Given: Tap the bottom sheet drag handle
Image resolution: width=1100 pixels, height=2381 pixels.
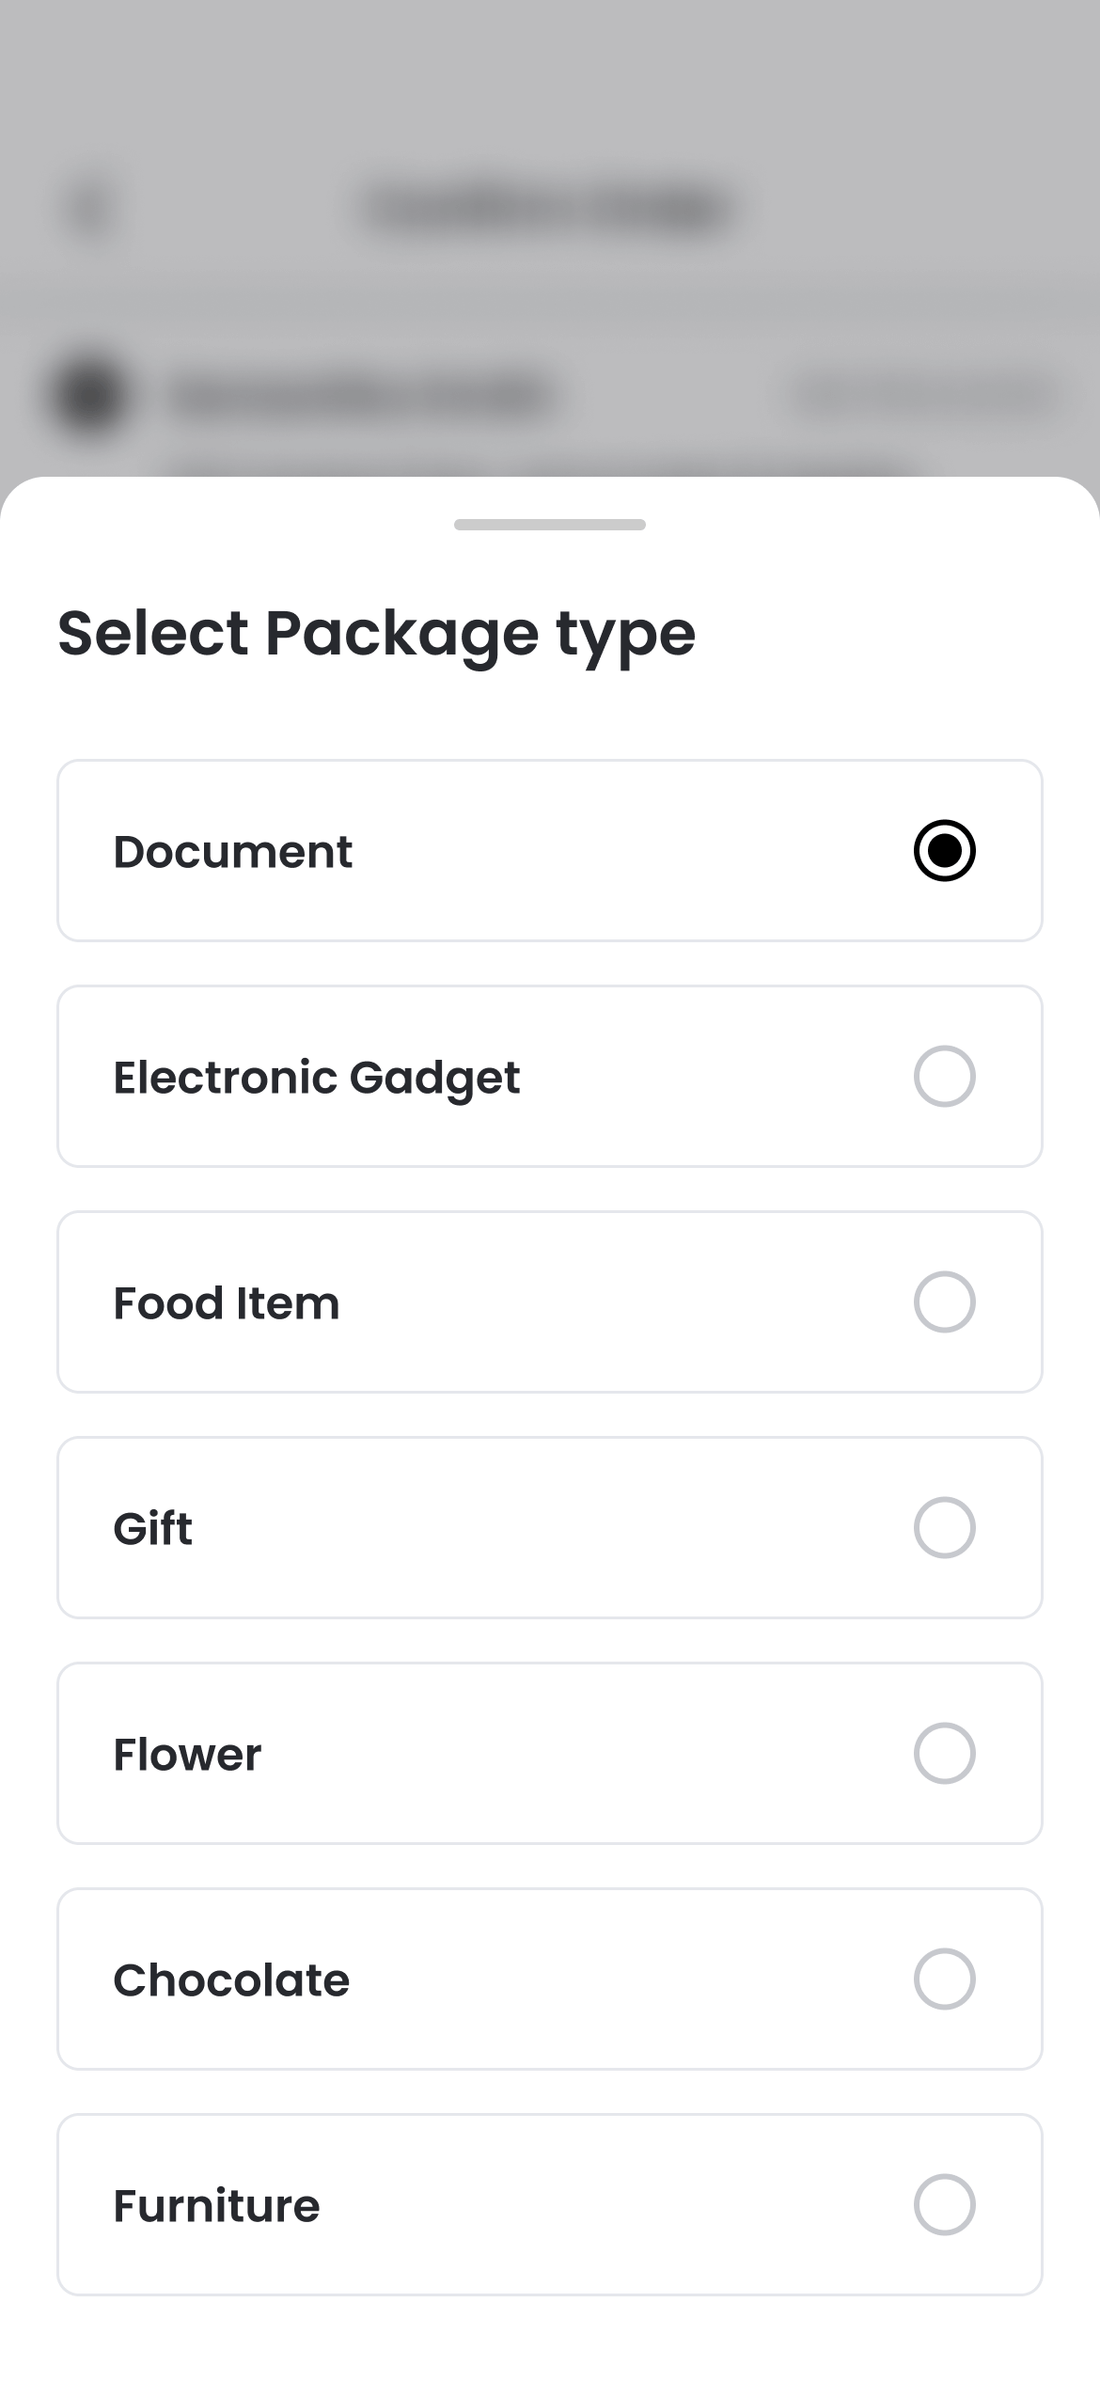Looking at the screenshot, I should pyautogui.click(x=549, y=525).
